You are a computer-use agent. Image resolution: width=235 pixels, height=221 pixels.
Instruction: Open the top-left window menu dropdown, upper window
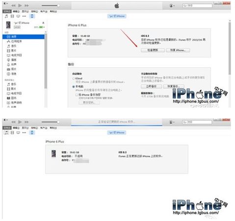[x=6, y=3]
